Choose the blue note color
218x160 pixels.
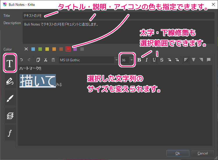33,49
